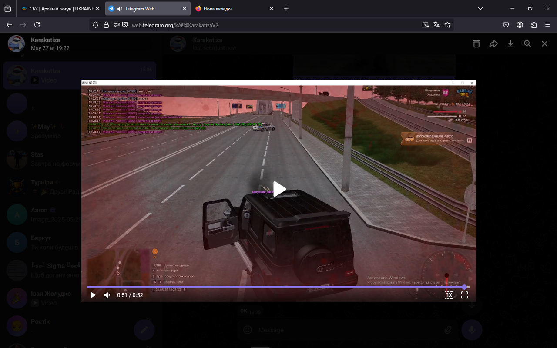The height and width of the screenshot is (348, 557).
Task: Enter fullscreen video mode
Action: tap(464, 295)
